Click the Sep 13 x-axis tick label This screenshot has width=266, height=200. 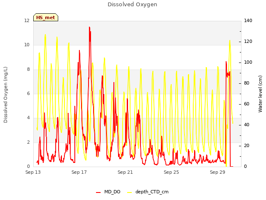click(33, 172)
